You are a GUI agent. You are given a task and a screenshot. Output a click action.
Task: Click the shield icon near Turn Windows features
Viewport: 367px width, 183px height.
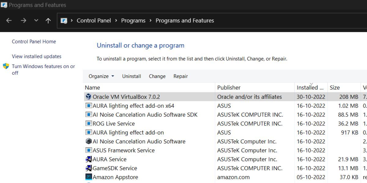tap(6, 66)
